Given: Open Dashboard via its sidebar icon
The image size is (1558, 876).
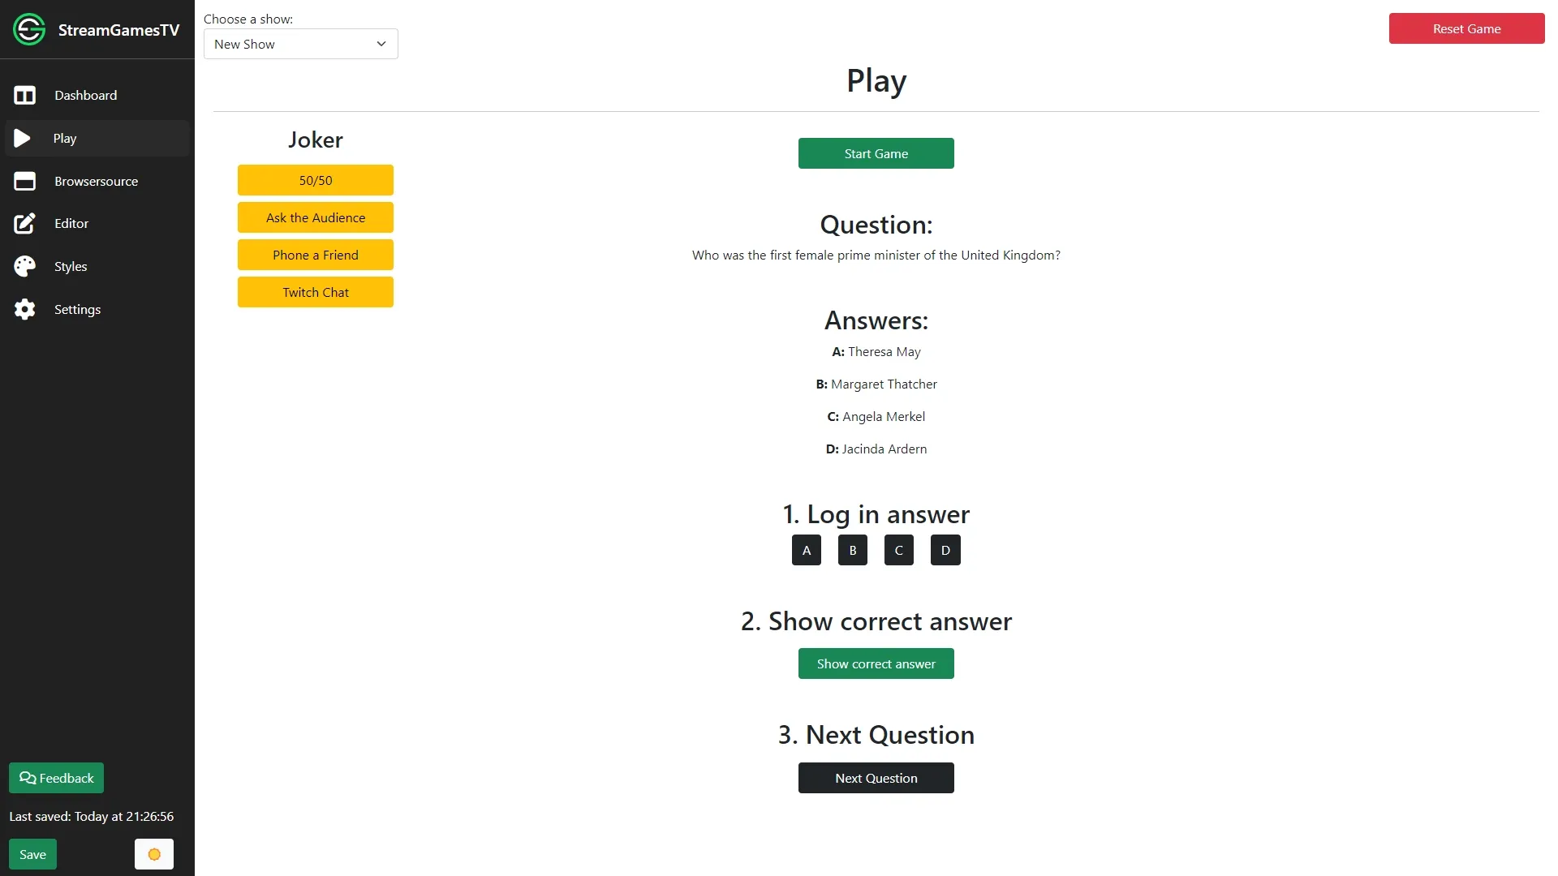Looking at the screenshot, I should coord(24,96).
